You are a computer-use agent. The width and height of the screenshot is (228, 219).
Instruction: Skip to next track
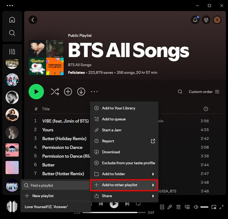(127, 204)
